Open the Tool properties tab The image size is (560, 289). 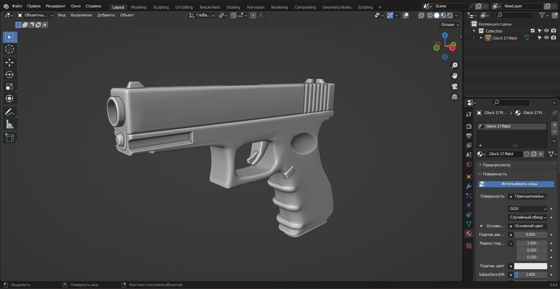[469, 114]
